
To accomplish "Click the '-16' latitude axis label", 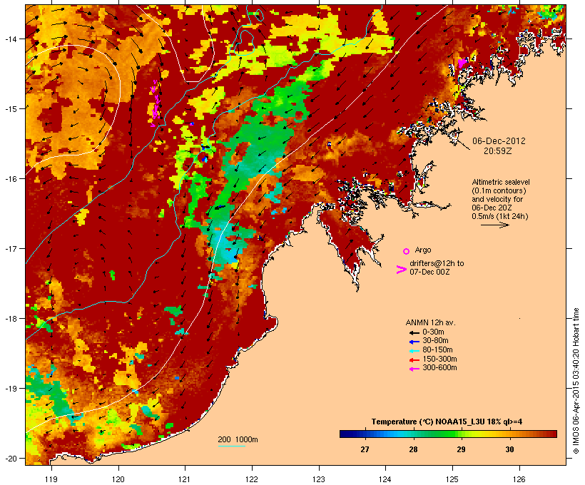I will click(10, 179).
